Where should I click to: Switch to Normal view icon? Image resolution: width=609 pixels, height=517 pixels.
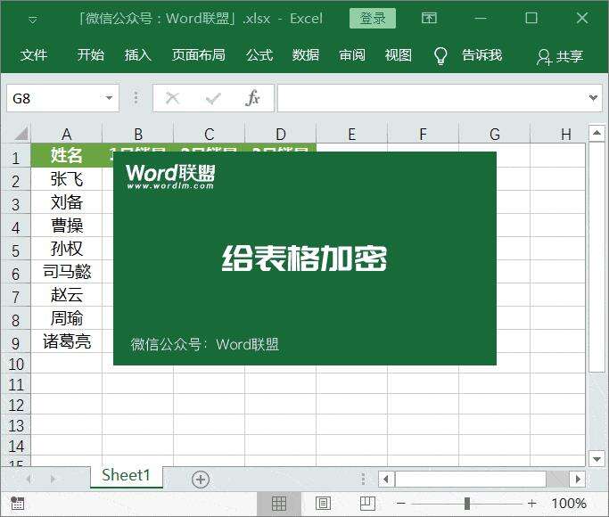click(x=279, y=504)
